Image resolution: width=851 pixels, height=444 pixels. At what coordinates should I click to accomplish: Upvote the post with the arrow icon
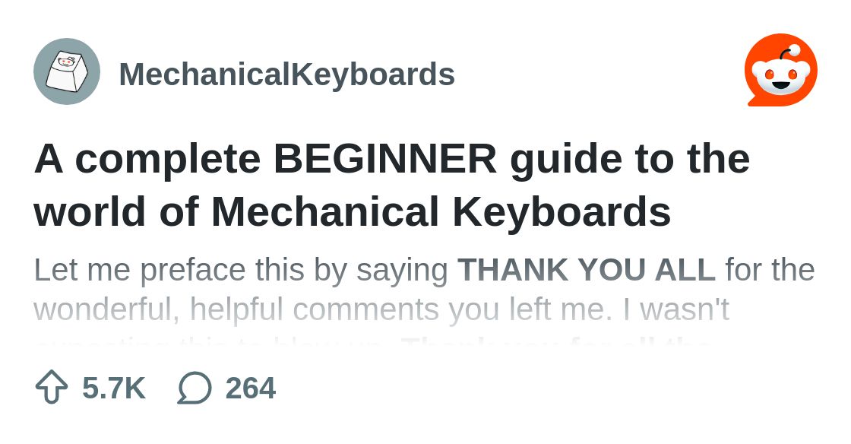[x=52, y=387]
